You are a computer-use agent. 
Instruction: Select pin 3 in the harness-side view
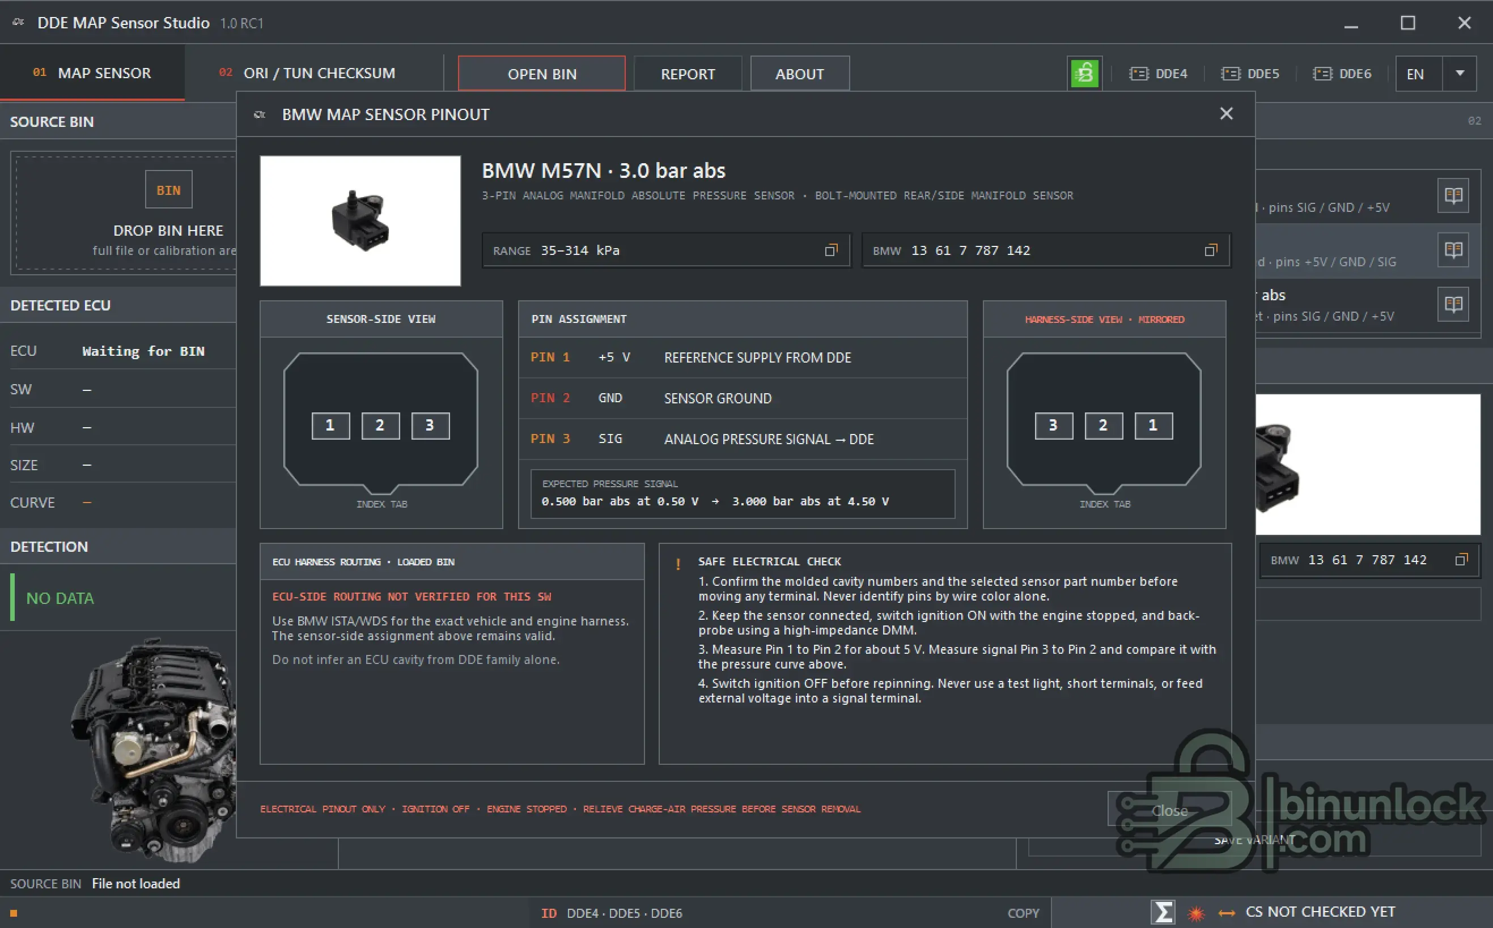pos(1054,425)
